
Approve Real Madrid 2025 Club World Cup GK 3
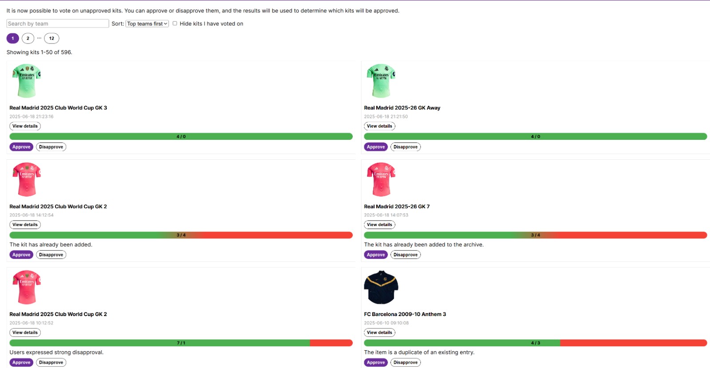pyautogui.click(x=21, y=147)
